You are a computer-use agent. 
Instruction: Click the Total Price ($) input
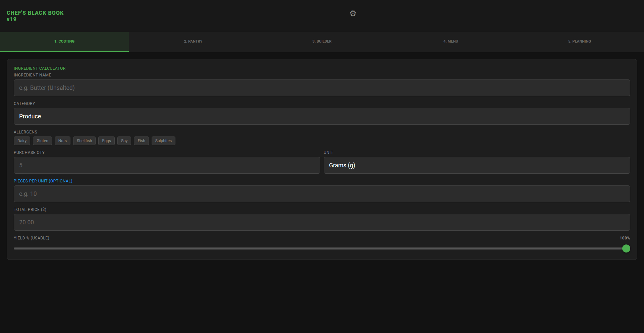322,222
